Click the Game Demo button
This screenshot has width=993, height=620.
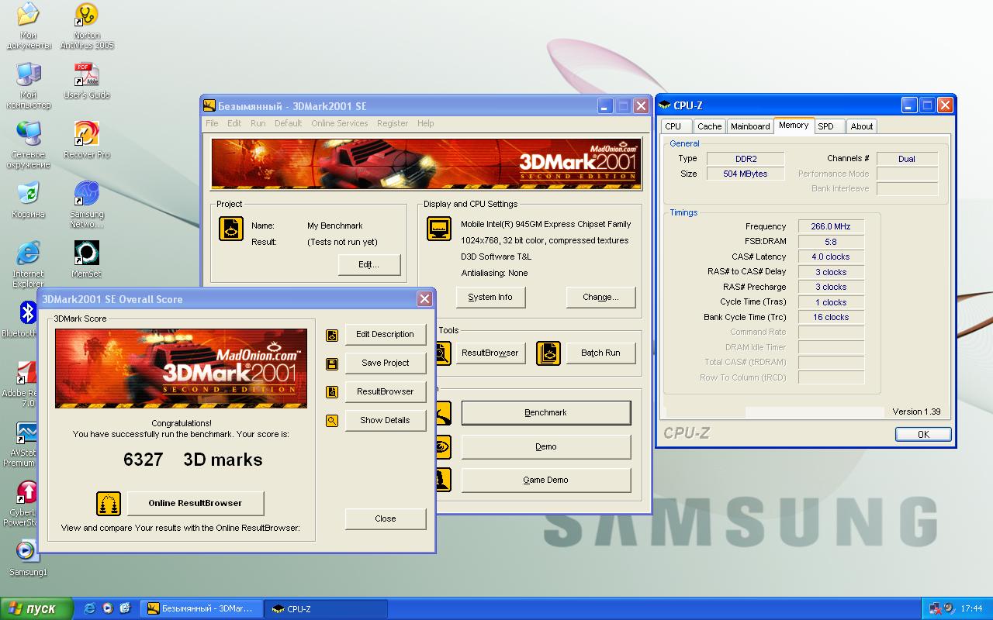[x=546, y=480]
